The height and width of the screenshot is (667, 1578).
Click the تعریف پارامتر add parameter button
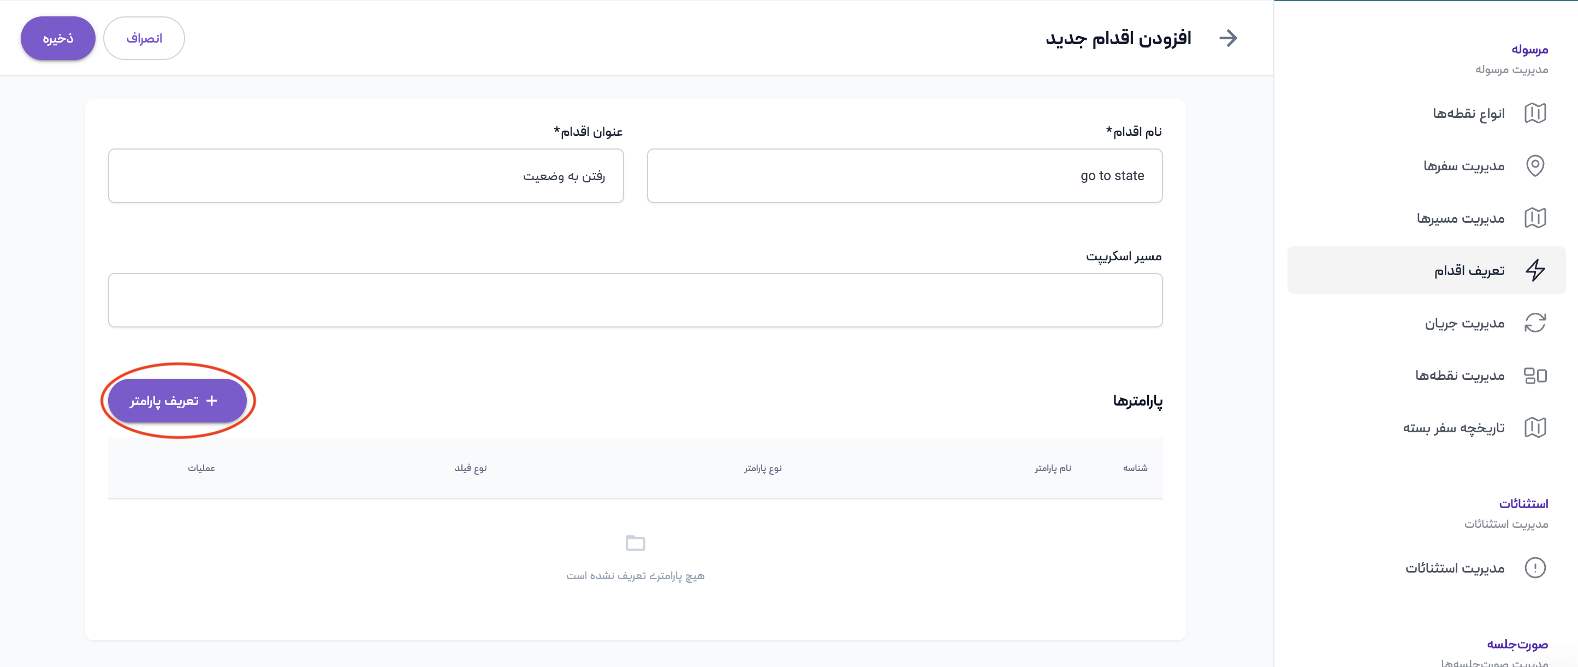pos(177,401)
